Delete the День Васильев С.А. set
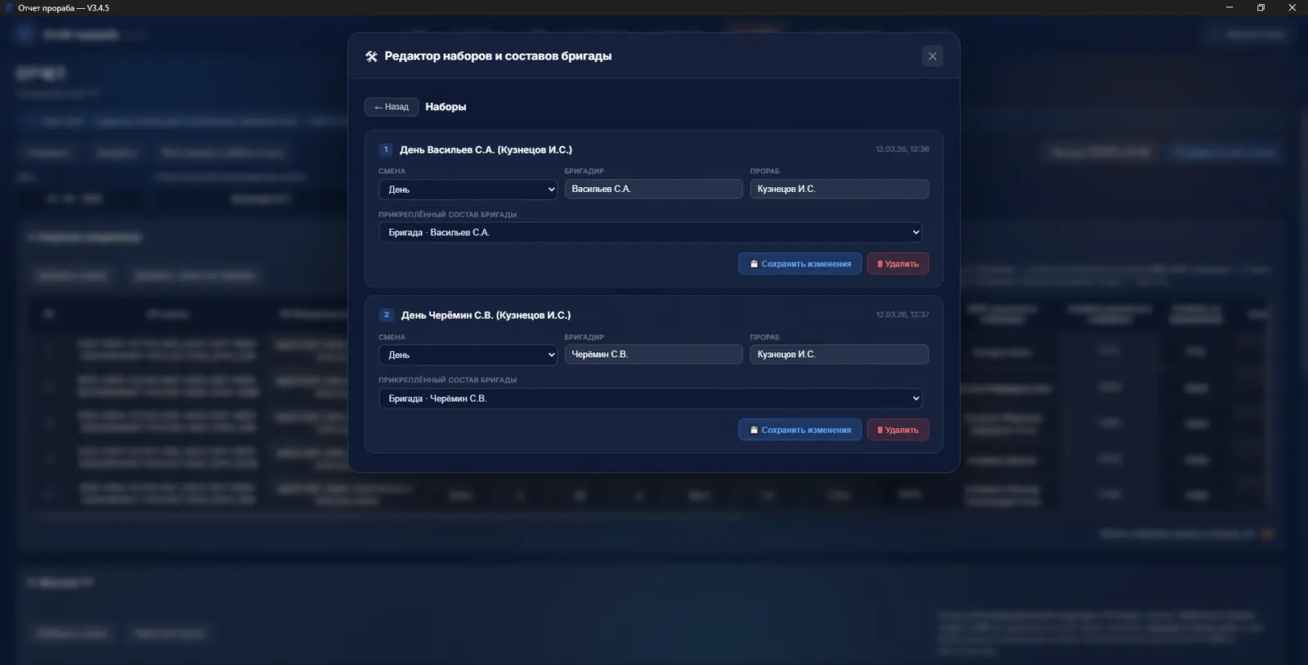The image size is (1308, 665). click(x=898, y=264)
